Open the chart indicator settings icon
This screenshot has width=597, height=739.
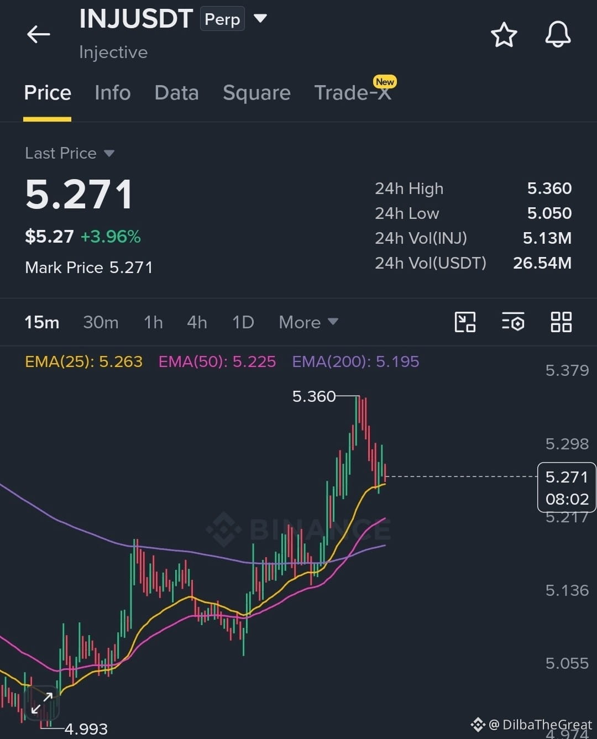(x=513, y=322)
